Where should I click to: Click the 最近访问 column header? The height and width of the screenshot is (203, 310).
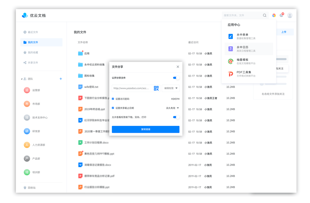pos(193,42)
